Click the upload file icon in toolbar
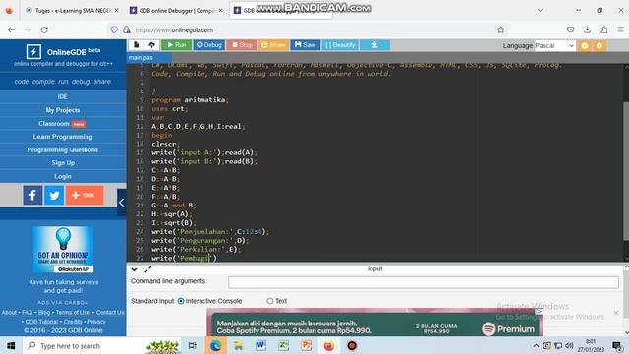 point(151,45)
